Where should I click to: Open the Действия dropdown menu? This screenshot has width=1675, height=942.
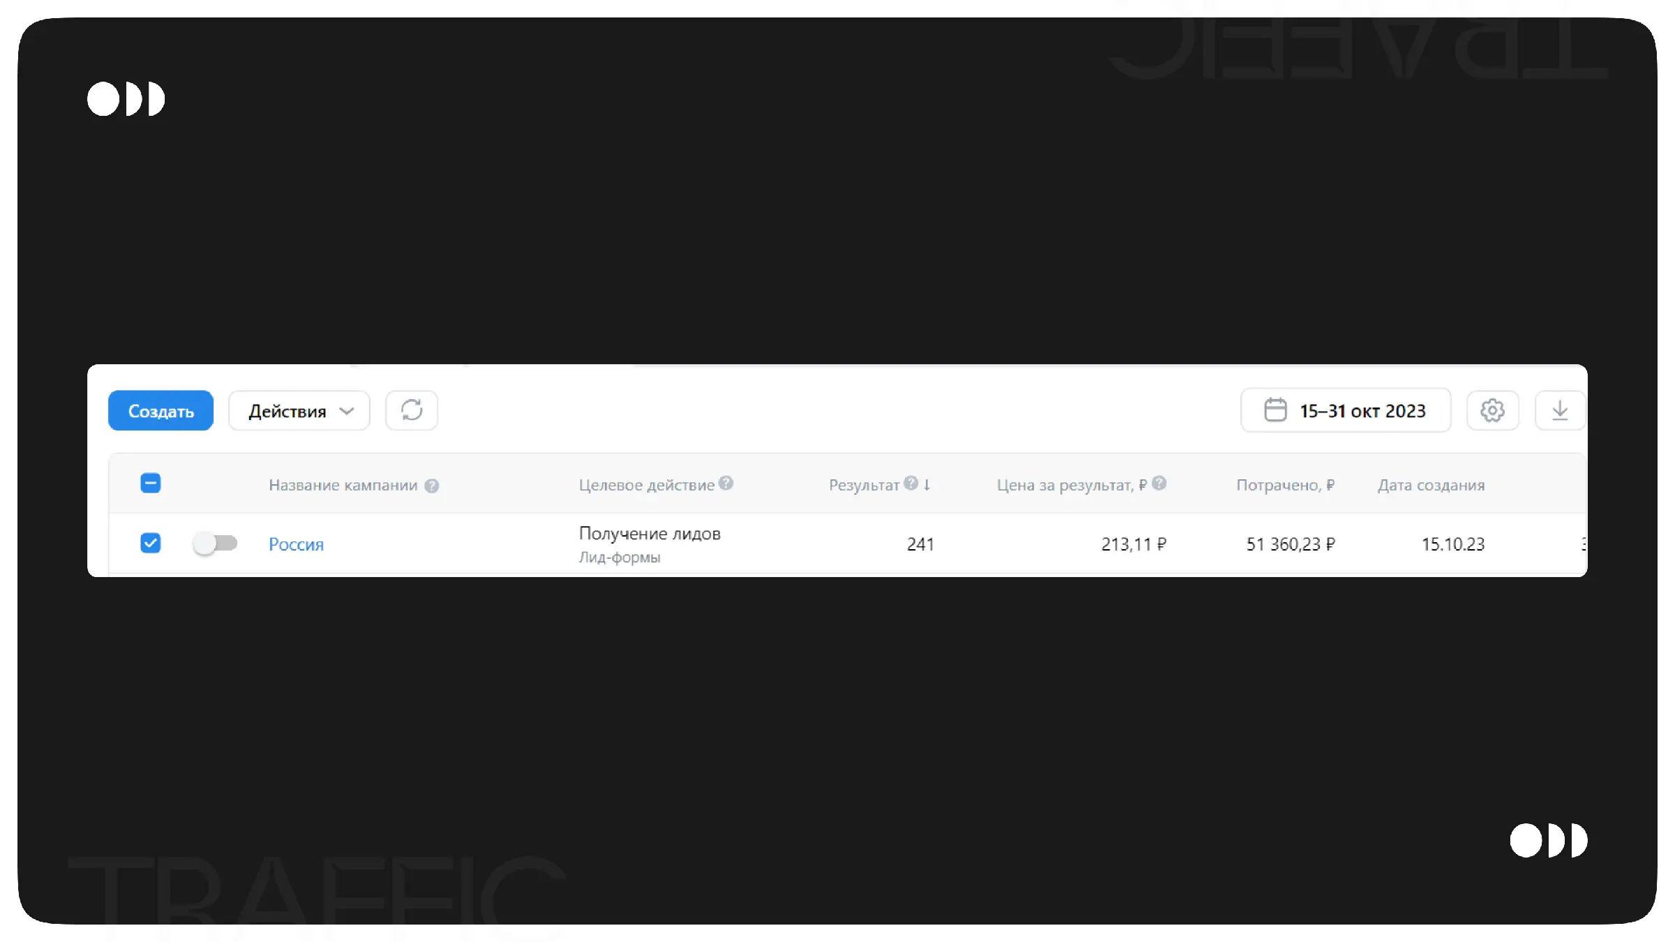click(x=299, y=410)
